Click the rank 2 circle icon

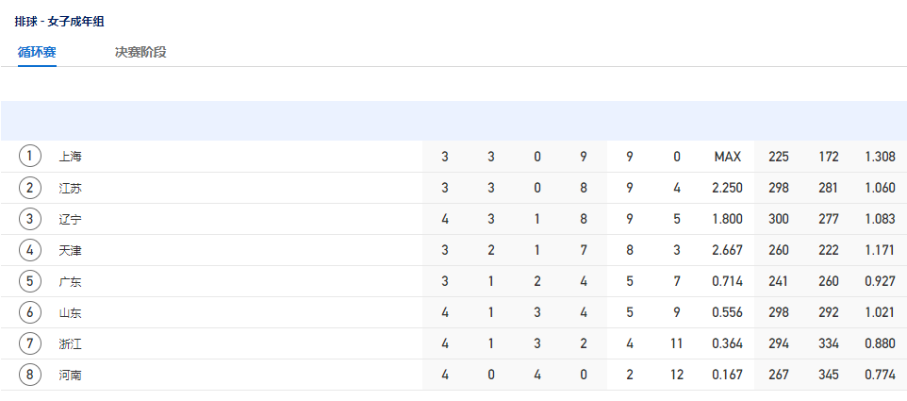click(30, 188)
